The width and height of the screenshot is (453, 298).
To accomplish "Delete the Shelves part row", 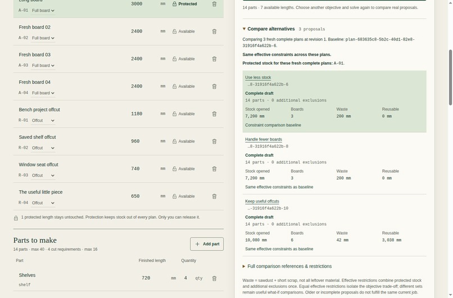I will pyautogui.click(x=214, y=278).
